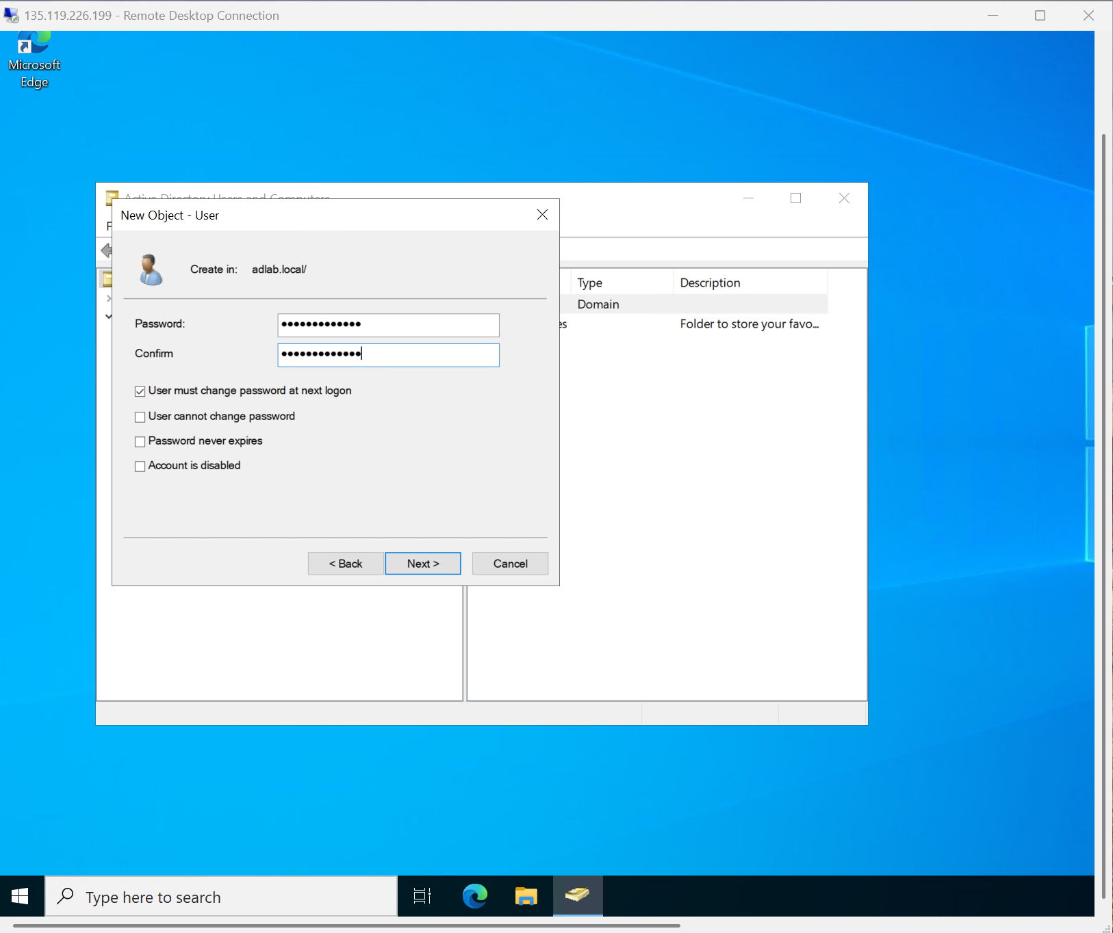Go back with the '< Back' button
The height and width of the screenshot is (933, 1113).
click(345, 563)
